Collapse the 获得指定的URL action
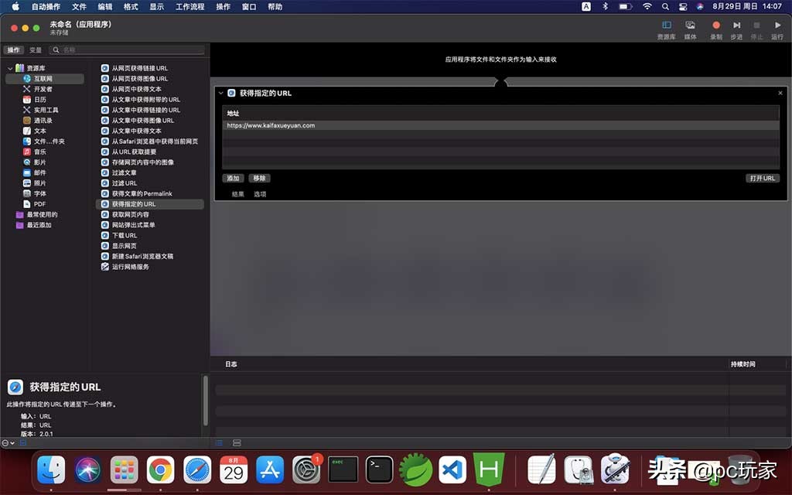The width and height of the screenshot is (792, 495). [223, 92]
